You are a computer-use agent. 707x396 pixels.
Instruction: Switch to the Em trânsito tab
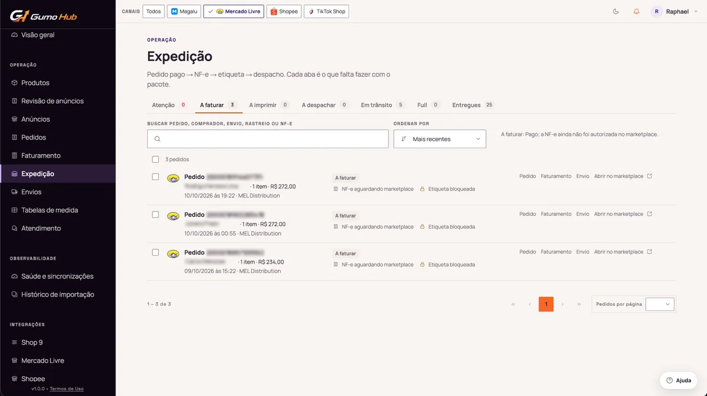382,105
